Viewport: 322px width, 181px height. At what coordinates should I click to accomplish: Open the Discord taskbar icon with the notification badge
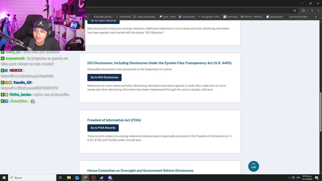(110, 178)
